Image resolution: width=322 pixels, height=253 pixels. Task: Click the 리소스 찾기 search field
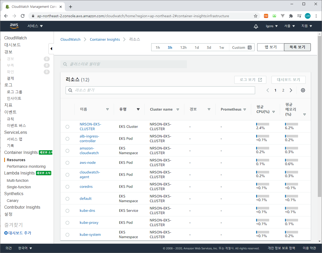coord(160,90)
